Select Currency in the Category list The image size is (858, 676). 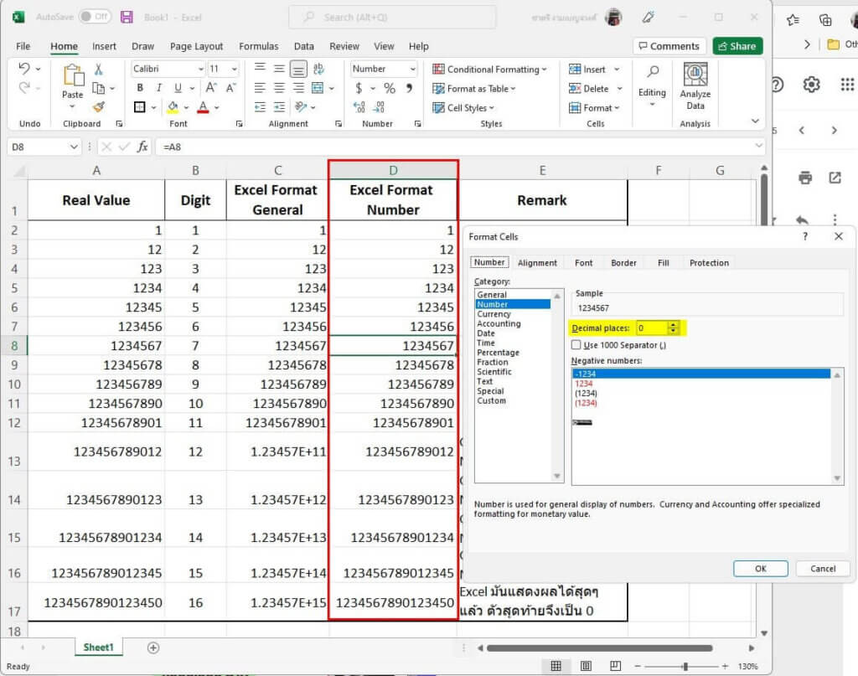coord(494,314)
